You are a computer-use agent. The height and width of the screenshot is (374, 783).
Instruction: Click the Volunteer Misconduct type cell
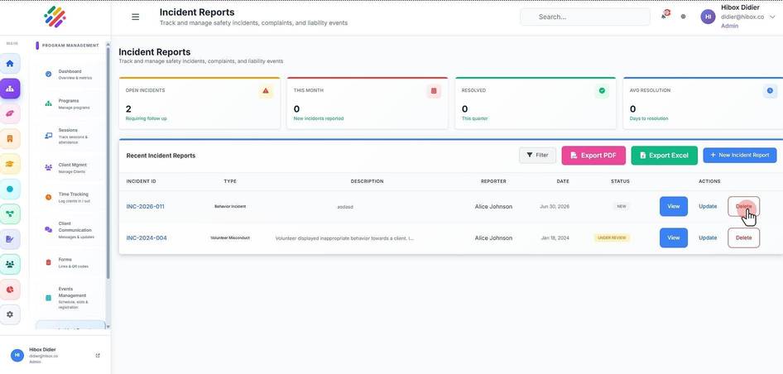pyautogui.click(x=230, y=237)
